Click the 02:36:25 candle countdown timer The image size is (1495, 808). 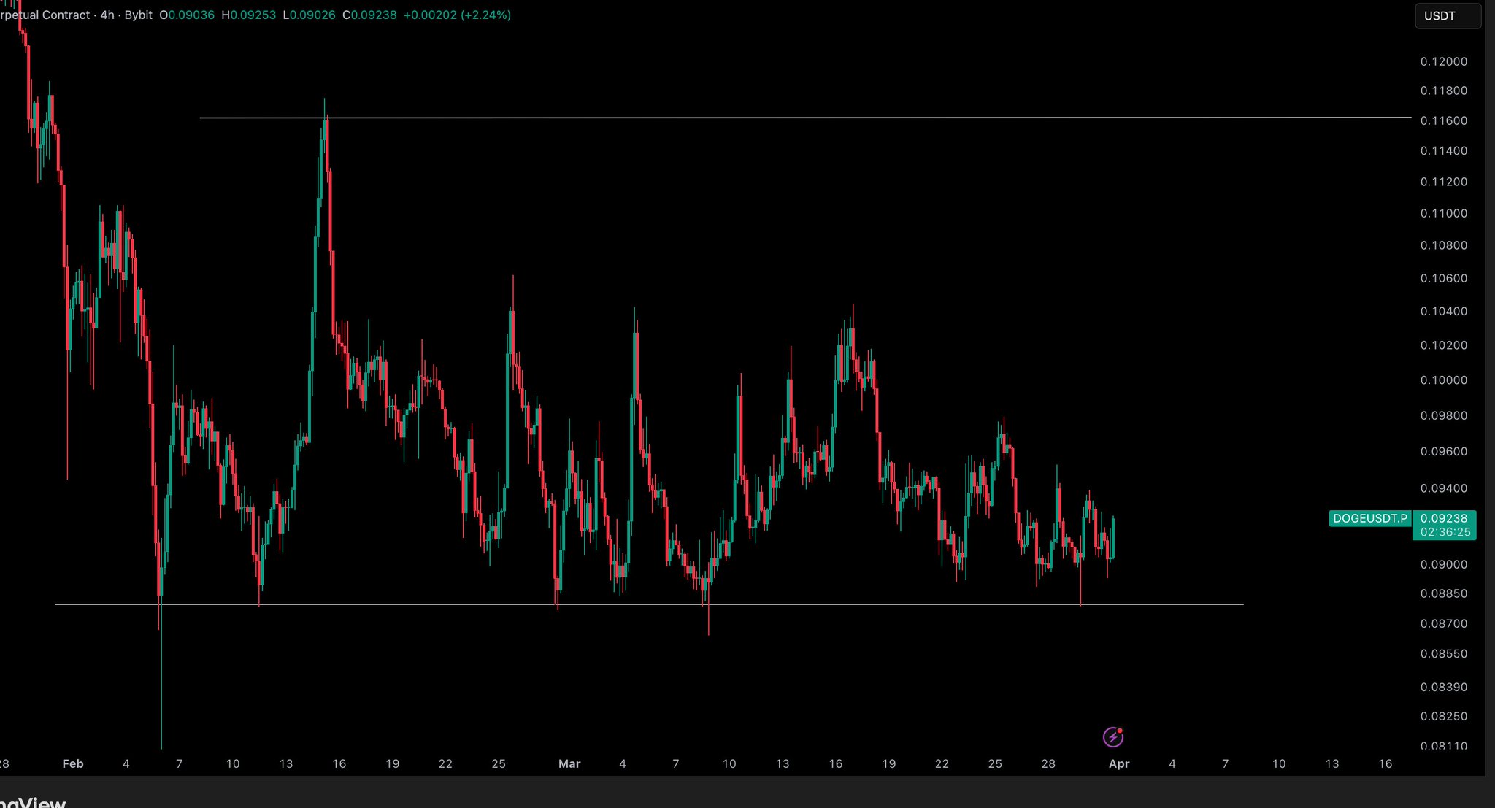pos(1444,532)
